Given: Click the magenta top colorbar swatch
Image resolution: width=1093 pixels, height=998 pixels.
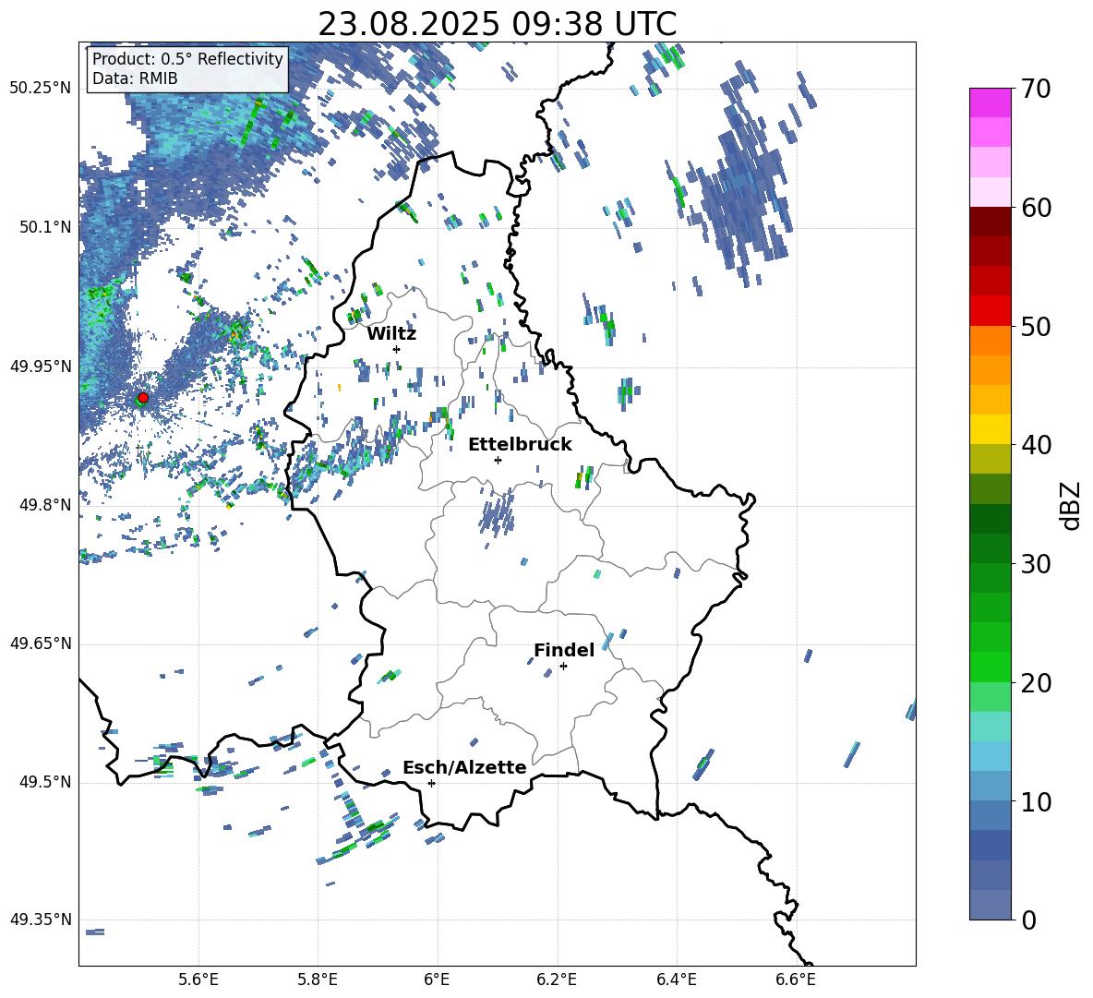Looking at the screenshot, I should [990, 102].
